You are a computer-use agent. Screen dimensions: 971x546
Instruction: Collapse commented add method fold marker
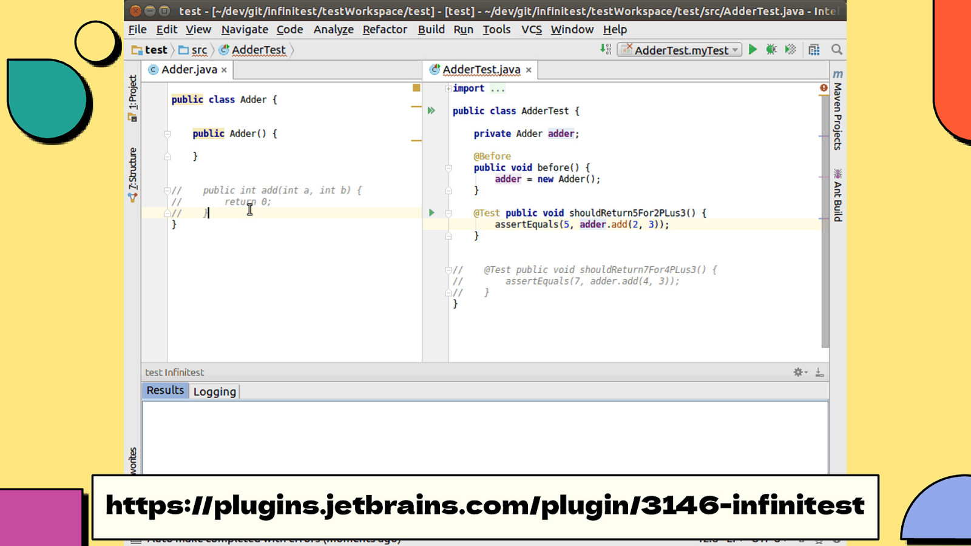click(167, 190)
